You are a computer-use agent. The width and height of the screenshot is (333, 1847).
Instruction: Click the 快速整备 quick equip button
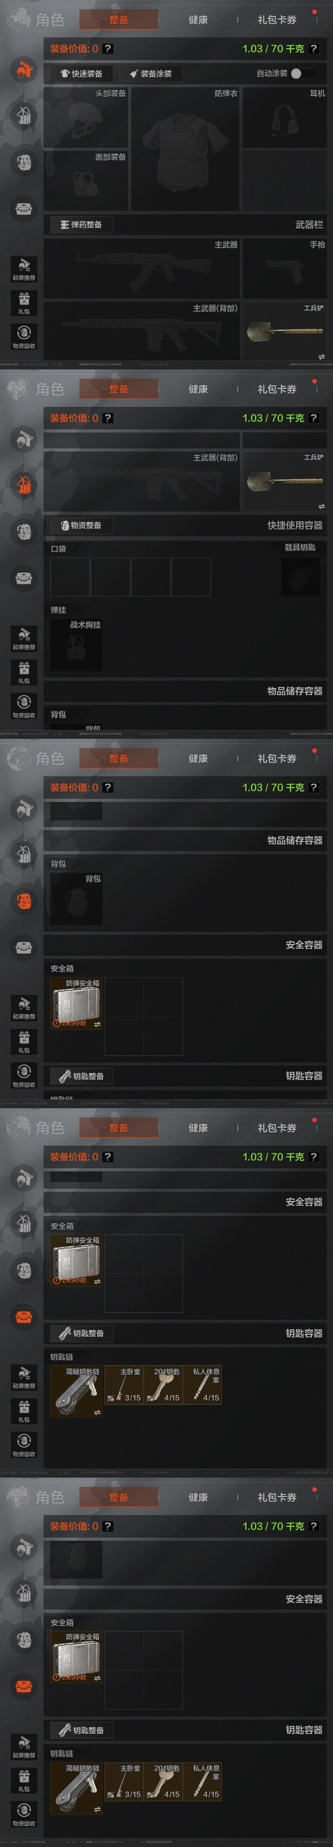click(x=82, y=73)
